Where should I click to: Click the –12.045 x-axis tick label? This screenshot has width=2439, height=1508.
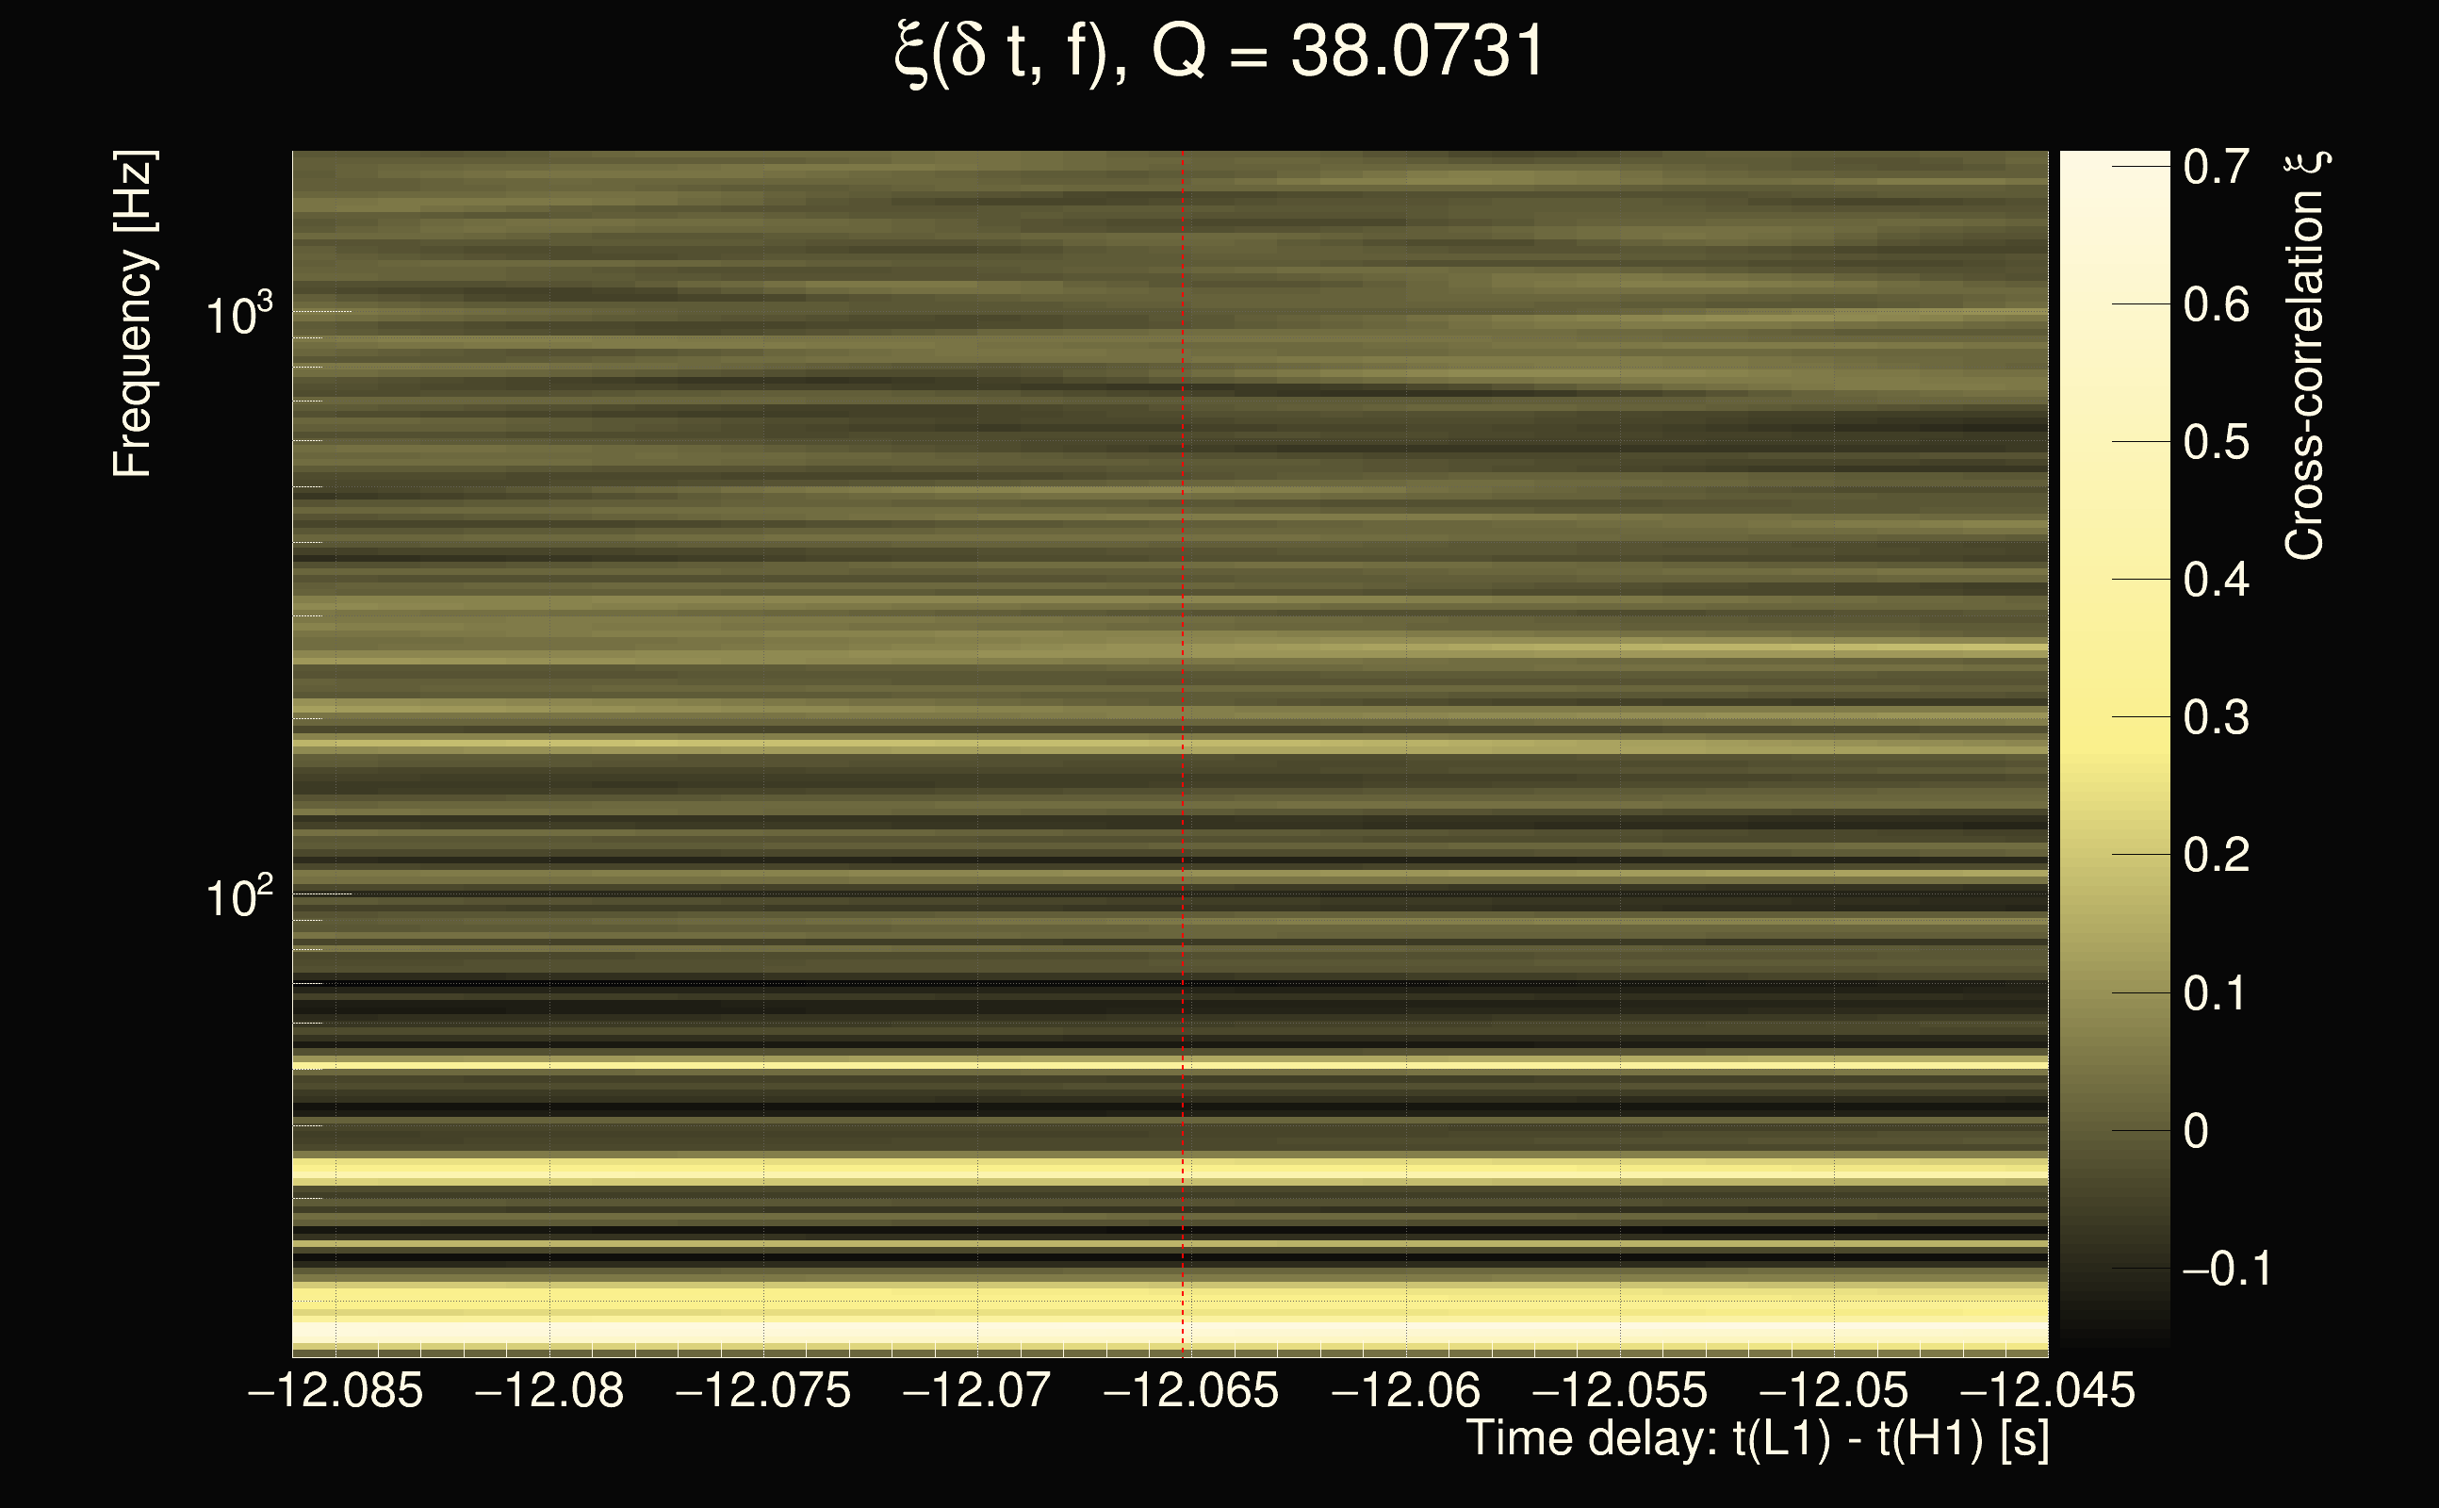2047,1390
